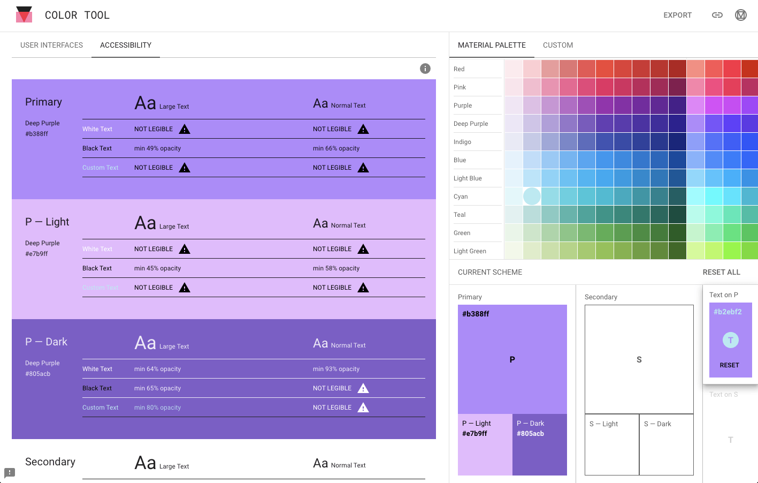Click the Export button
758x483 pixels.
coord(677,15)
